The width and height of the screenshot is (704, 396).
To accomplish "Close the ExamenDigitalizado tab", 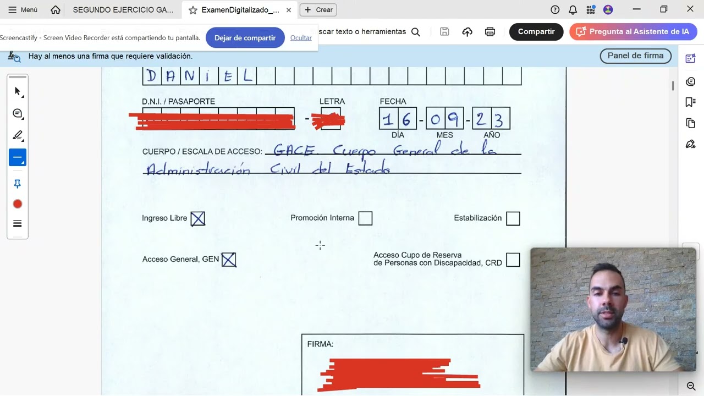I will (289, 10).
